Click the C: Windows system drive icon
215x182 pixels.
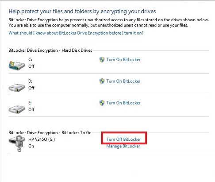17,66
